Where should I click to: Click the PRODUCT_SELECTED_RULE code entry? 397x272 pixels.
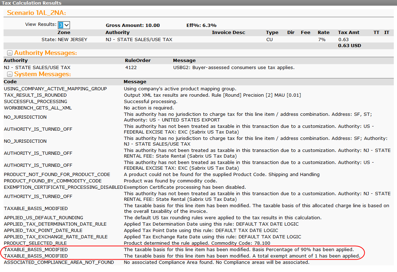coord(35,243)
